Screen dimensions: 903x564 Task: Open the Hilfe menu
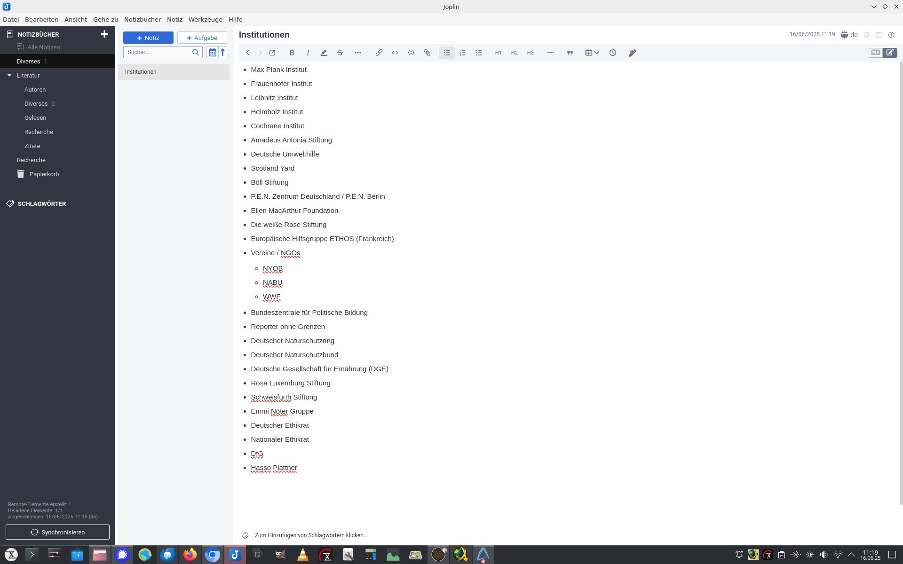point(236,19)
